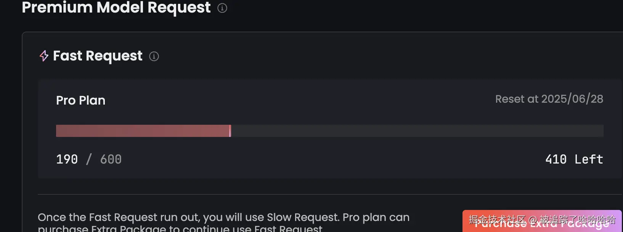The image size is (623, 232).
Task: Select the Premium Model Request heading
Action: pyautogui.click(x=116, y=8)
